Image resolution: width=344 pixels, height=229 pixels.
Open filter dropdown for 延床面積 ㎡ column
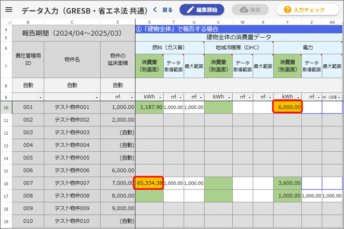pos(131,97)
